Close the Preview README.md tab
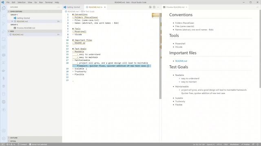 pyautogui.click(x=186, y=7)
